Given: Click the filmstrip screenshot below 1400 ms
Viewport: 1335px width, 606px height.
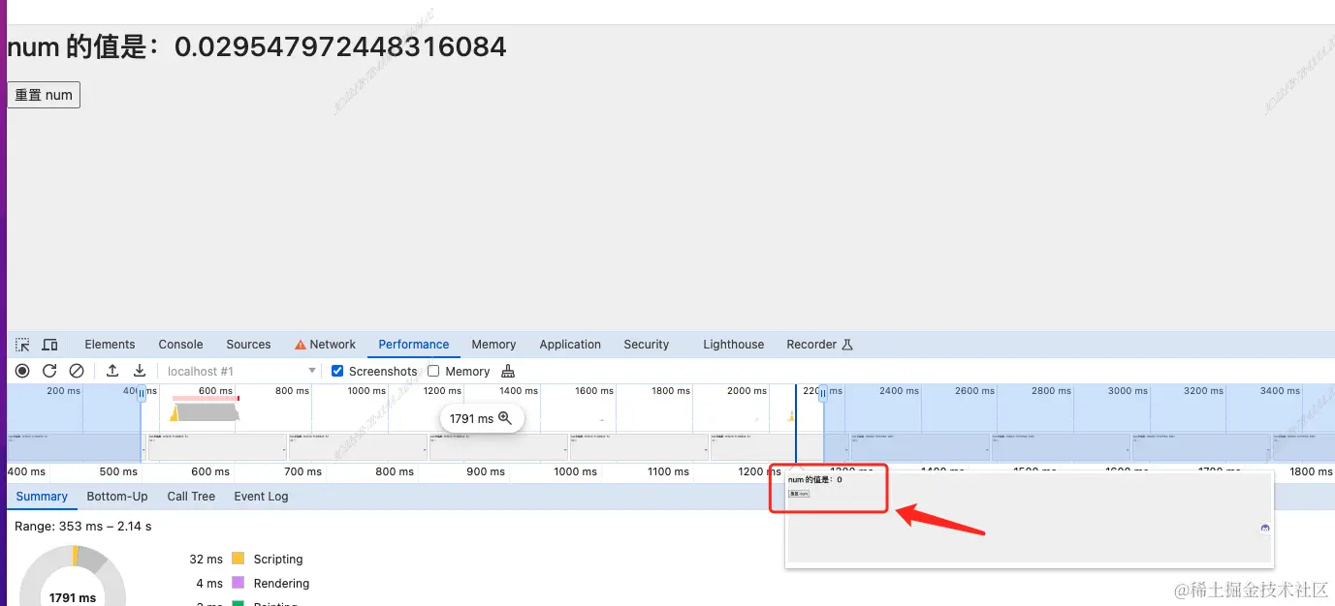Looking at the screenshot, I should [498, 447].
